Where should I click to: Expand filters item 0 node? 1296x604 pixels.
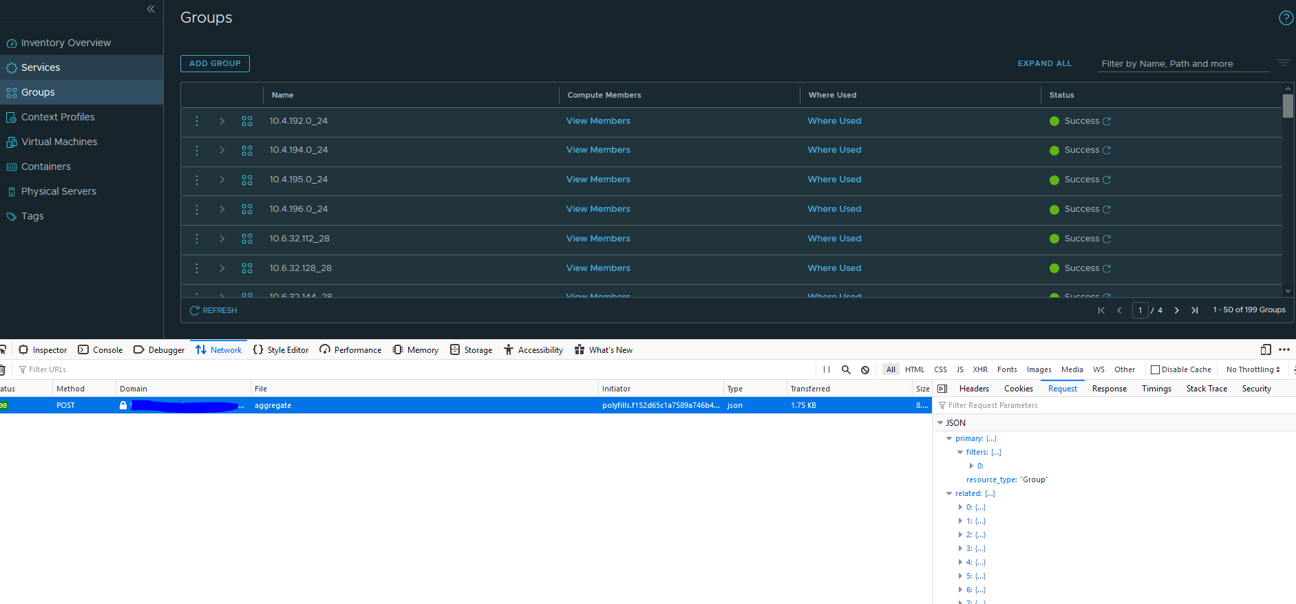pyautogui.click(x=971, y=466)
